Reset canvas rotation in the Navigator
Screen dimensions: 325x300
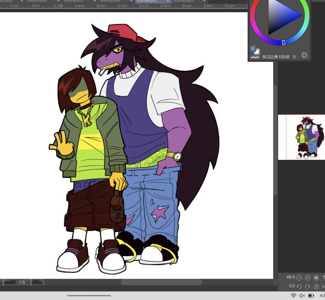(316, 286)
